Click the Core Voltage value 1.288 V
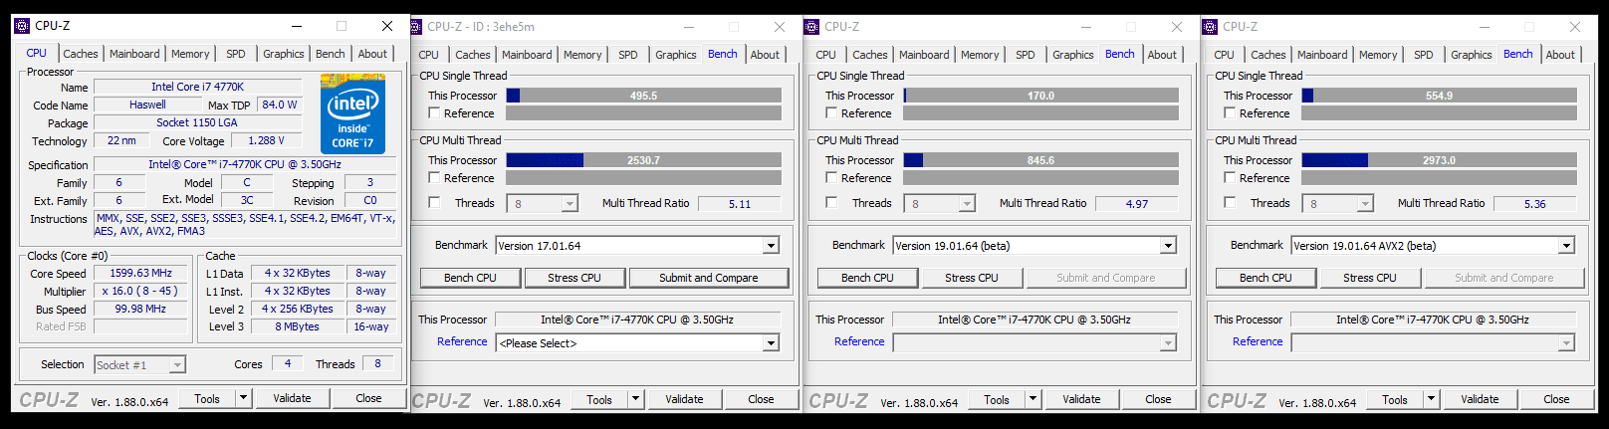Viewport: 1609px width, 429px height. [266, 140]
